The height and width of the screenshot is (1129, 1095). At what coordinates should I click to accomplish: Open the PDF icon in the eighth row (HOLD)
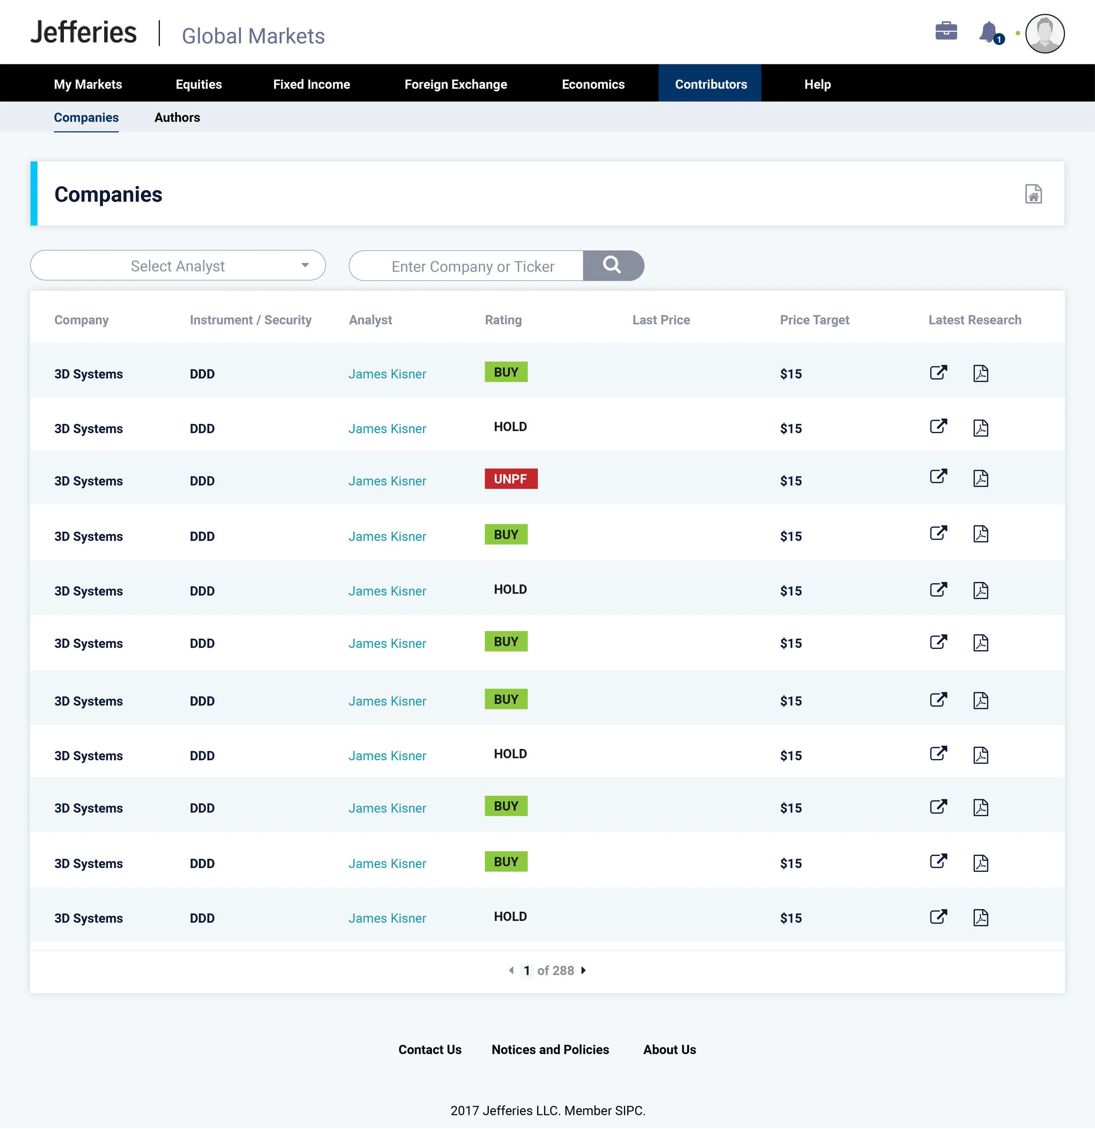980,755
